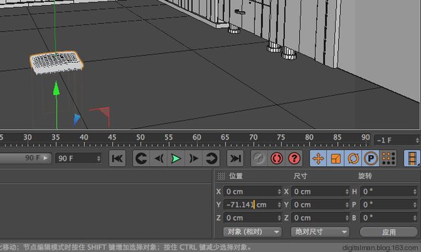Toggle scale keyframe recording icon

tap(336, 158)
